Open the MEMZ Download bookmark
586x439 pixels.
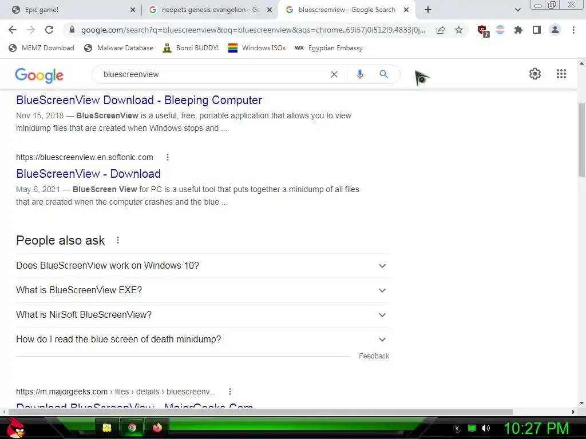click(41, 48)
